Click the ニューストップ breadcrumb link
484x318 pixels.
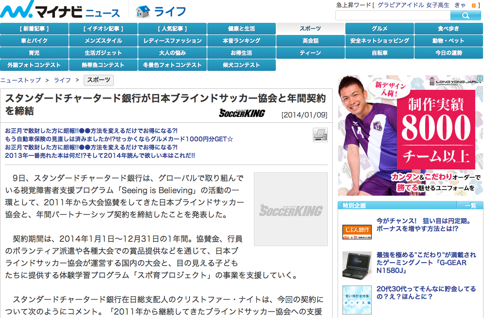coord(21,80)
